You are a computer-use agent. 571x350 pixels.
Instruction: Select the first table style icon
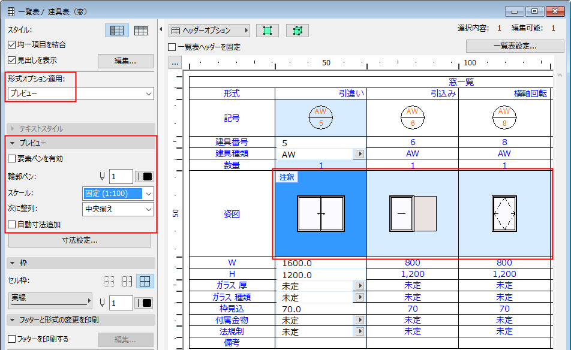(117, 31)
